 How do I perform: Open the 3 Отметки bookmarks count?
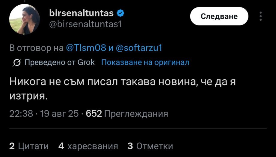pos(150,146)
